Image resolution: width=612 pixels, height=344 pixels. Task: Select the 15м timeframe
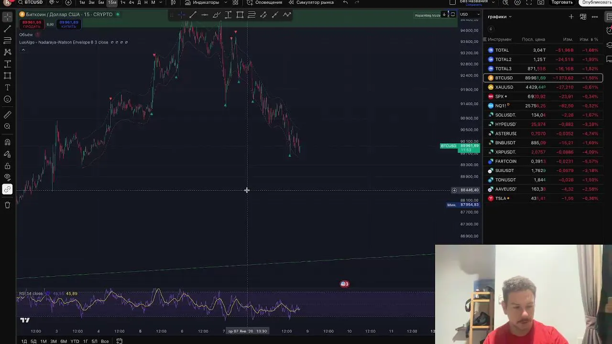coord(112,2)
